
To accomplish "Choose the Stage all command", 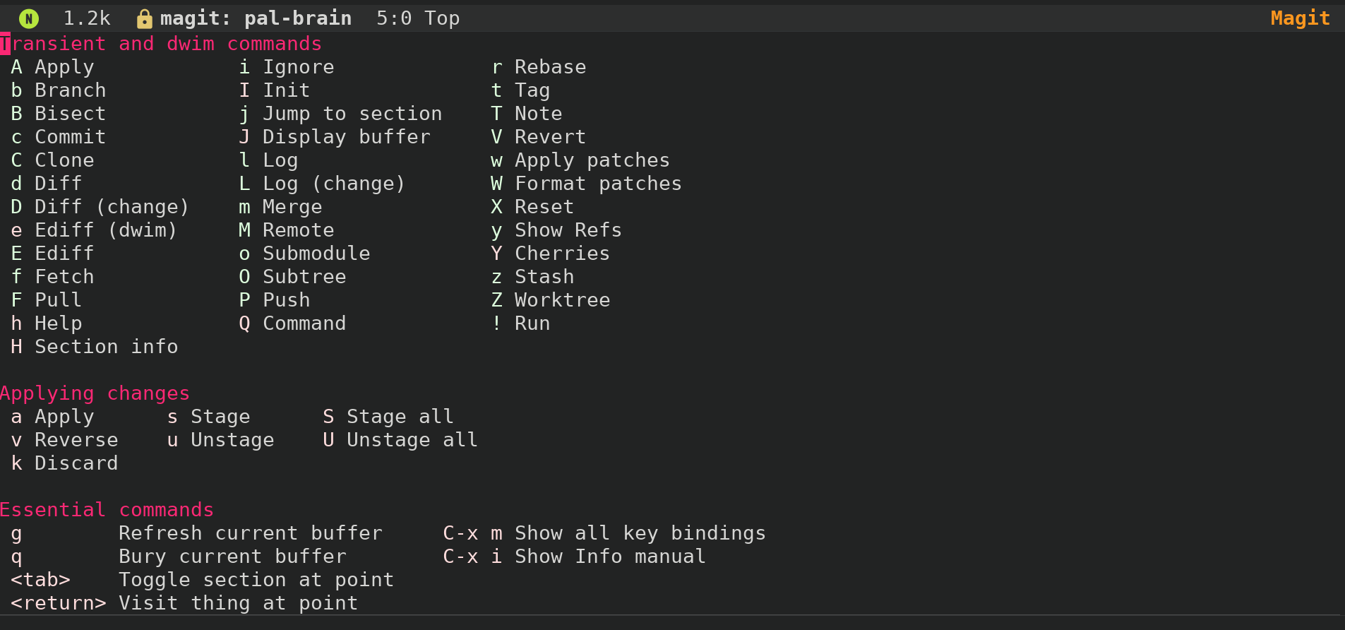I will tap(388, 417).
